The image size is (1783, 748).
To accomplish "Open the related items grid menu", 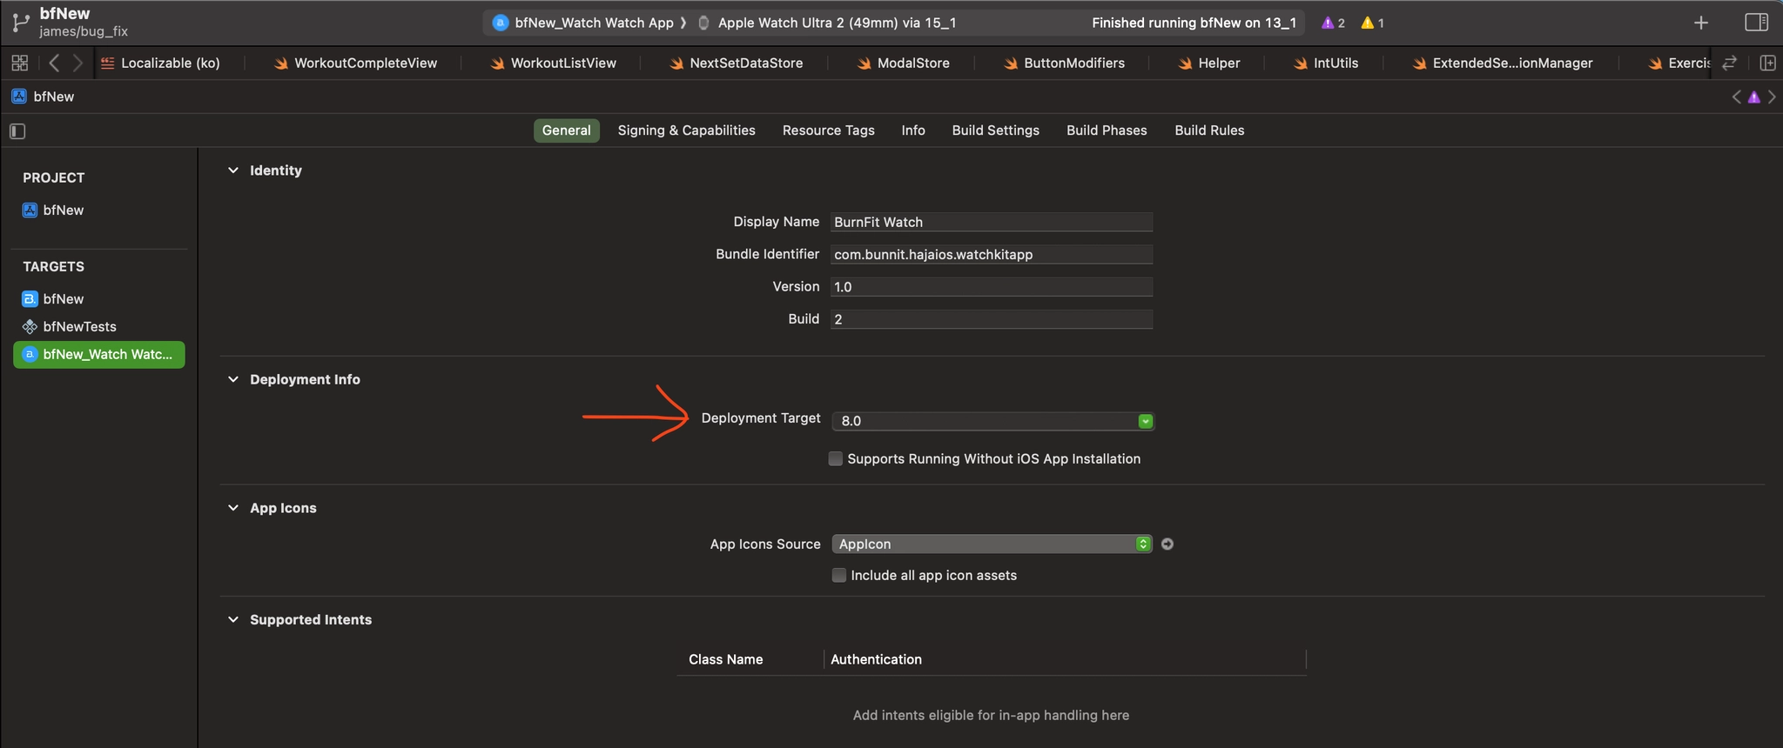I will 19,63.
